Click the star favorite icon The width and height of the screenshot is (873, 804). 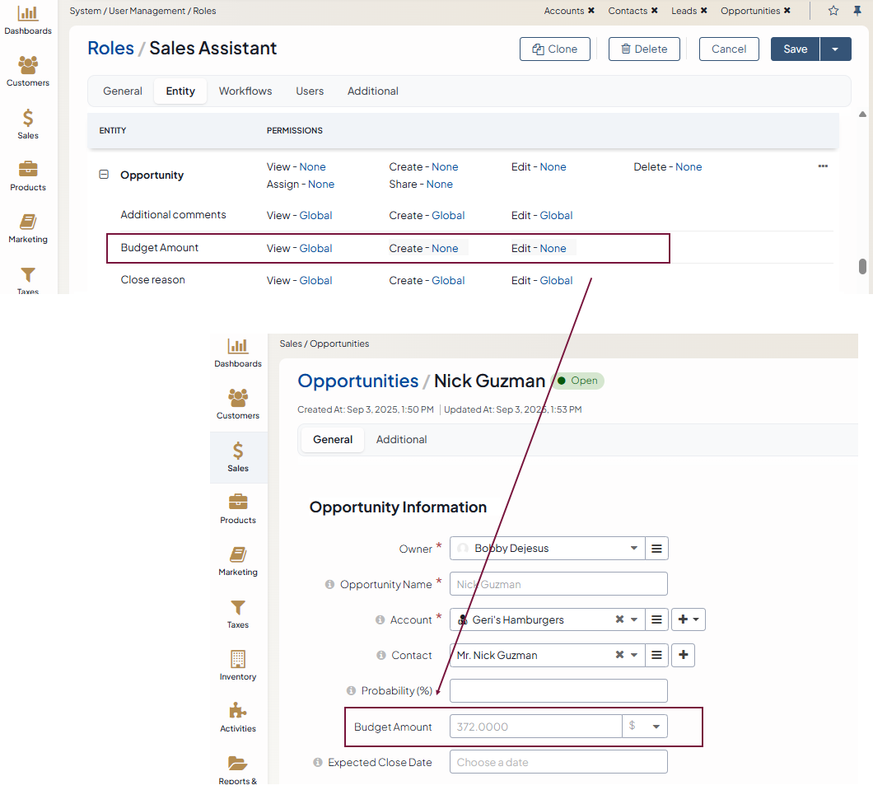(x=833, y=11)
